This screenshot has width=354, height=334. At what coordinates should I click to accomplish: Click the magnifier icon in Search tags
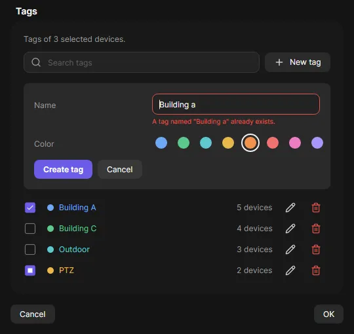[x=36, y=62]
